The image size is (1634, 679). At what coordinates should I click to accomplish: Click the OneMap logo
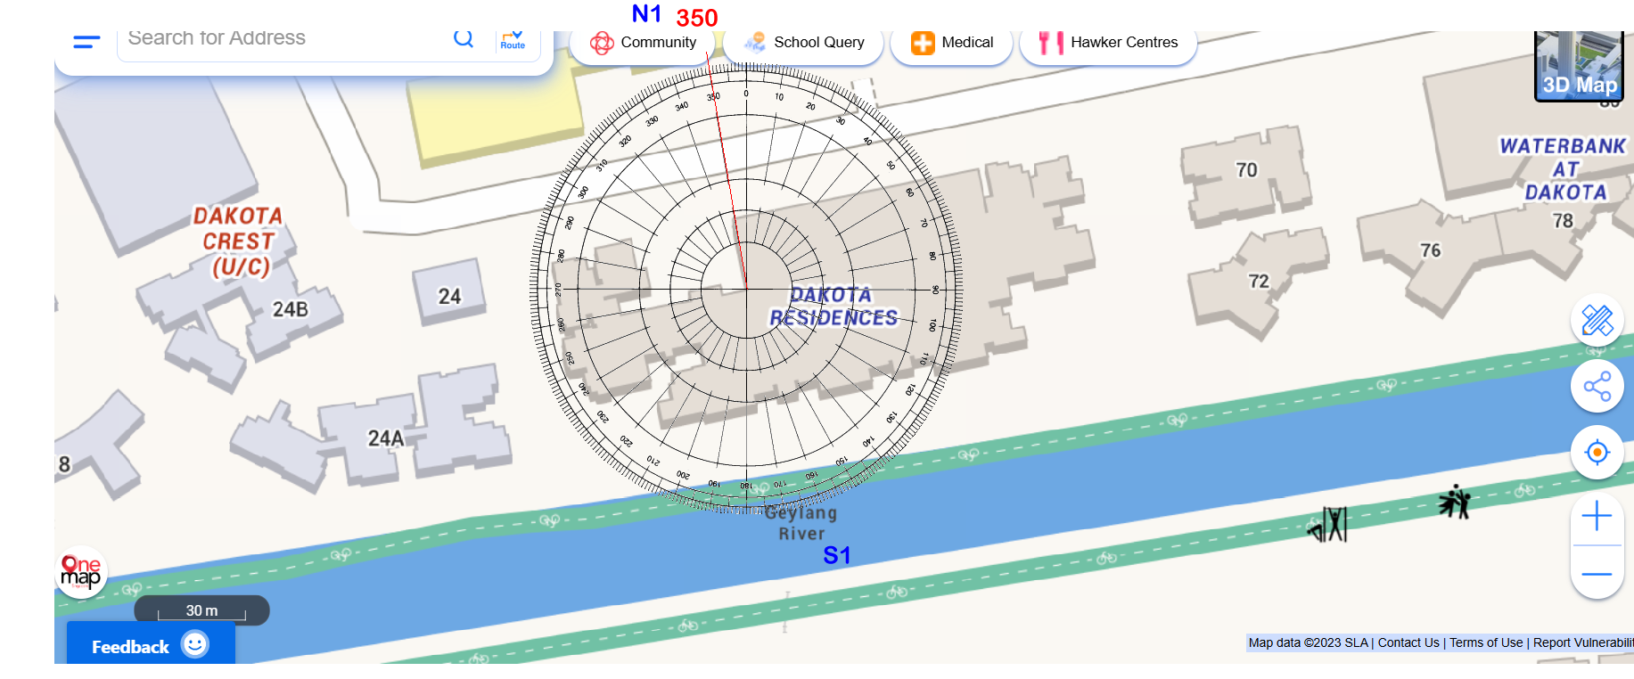tap(81, 572)
